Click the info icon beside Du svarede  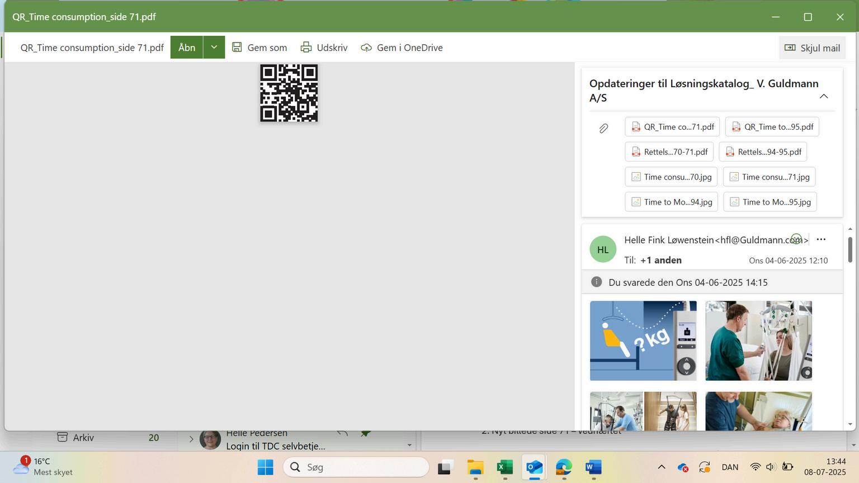597,282
